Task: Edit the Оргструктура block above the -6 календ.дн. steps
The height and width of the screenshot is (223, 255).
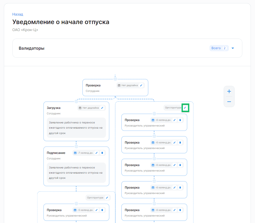Action: coord(185,108)
